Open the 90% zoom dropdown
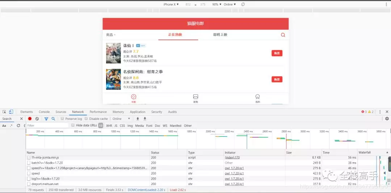The image size is (391, 193). pyautogui.click(x=217, y=4)
